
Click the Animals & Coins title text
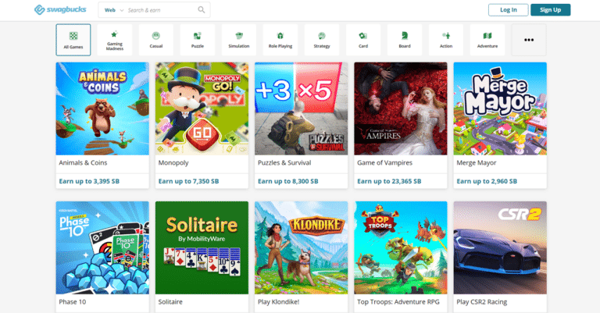(83, 163)
